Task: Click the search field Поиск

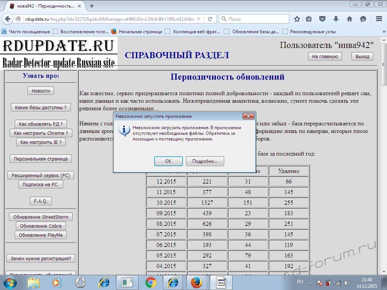Action: tap(254, 19)
